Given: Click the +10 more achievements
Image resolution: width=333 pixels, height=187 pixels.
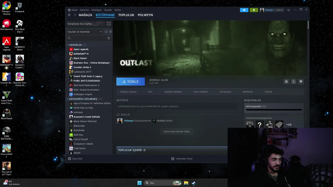Looking at the screenshot, I should tap(289, 125).
